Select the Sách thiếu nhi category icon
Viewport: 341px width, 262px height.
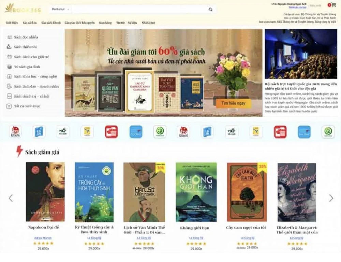tap(9, 47)
